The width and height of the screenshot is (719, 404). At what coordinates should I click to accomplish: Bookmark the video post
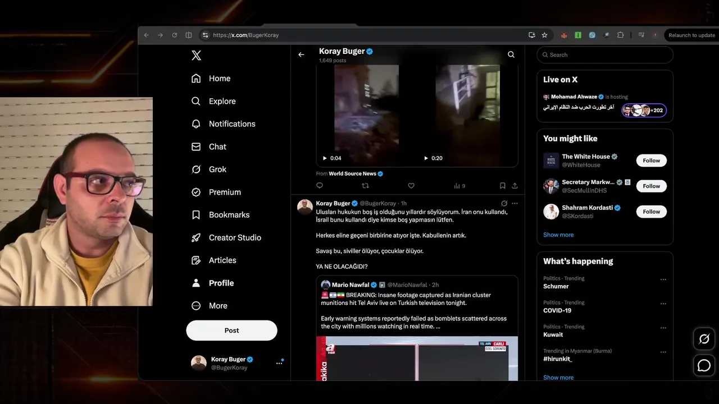(x=502, y=186)
